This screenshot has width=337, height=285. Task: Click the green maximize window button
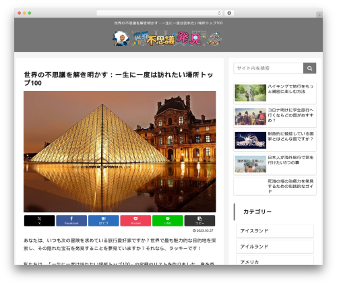click(x=30, y=13)
